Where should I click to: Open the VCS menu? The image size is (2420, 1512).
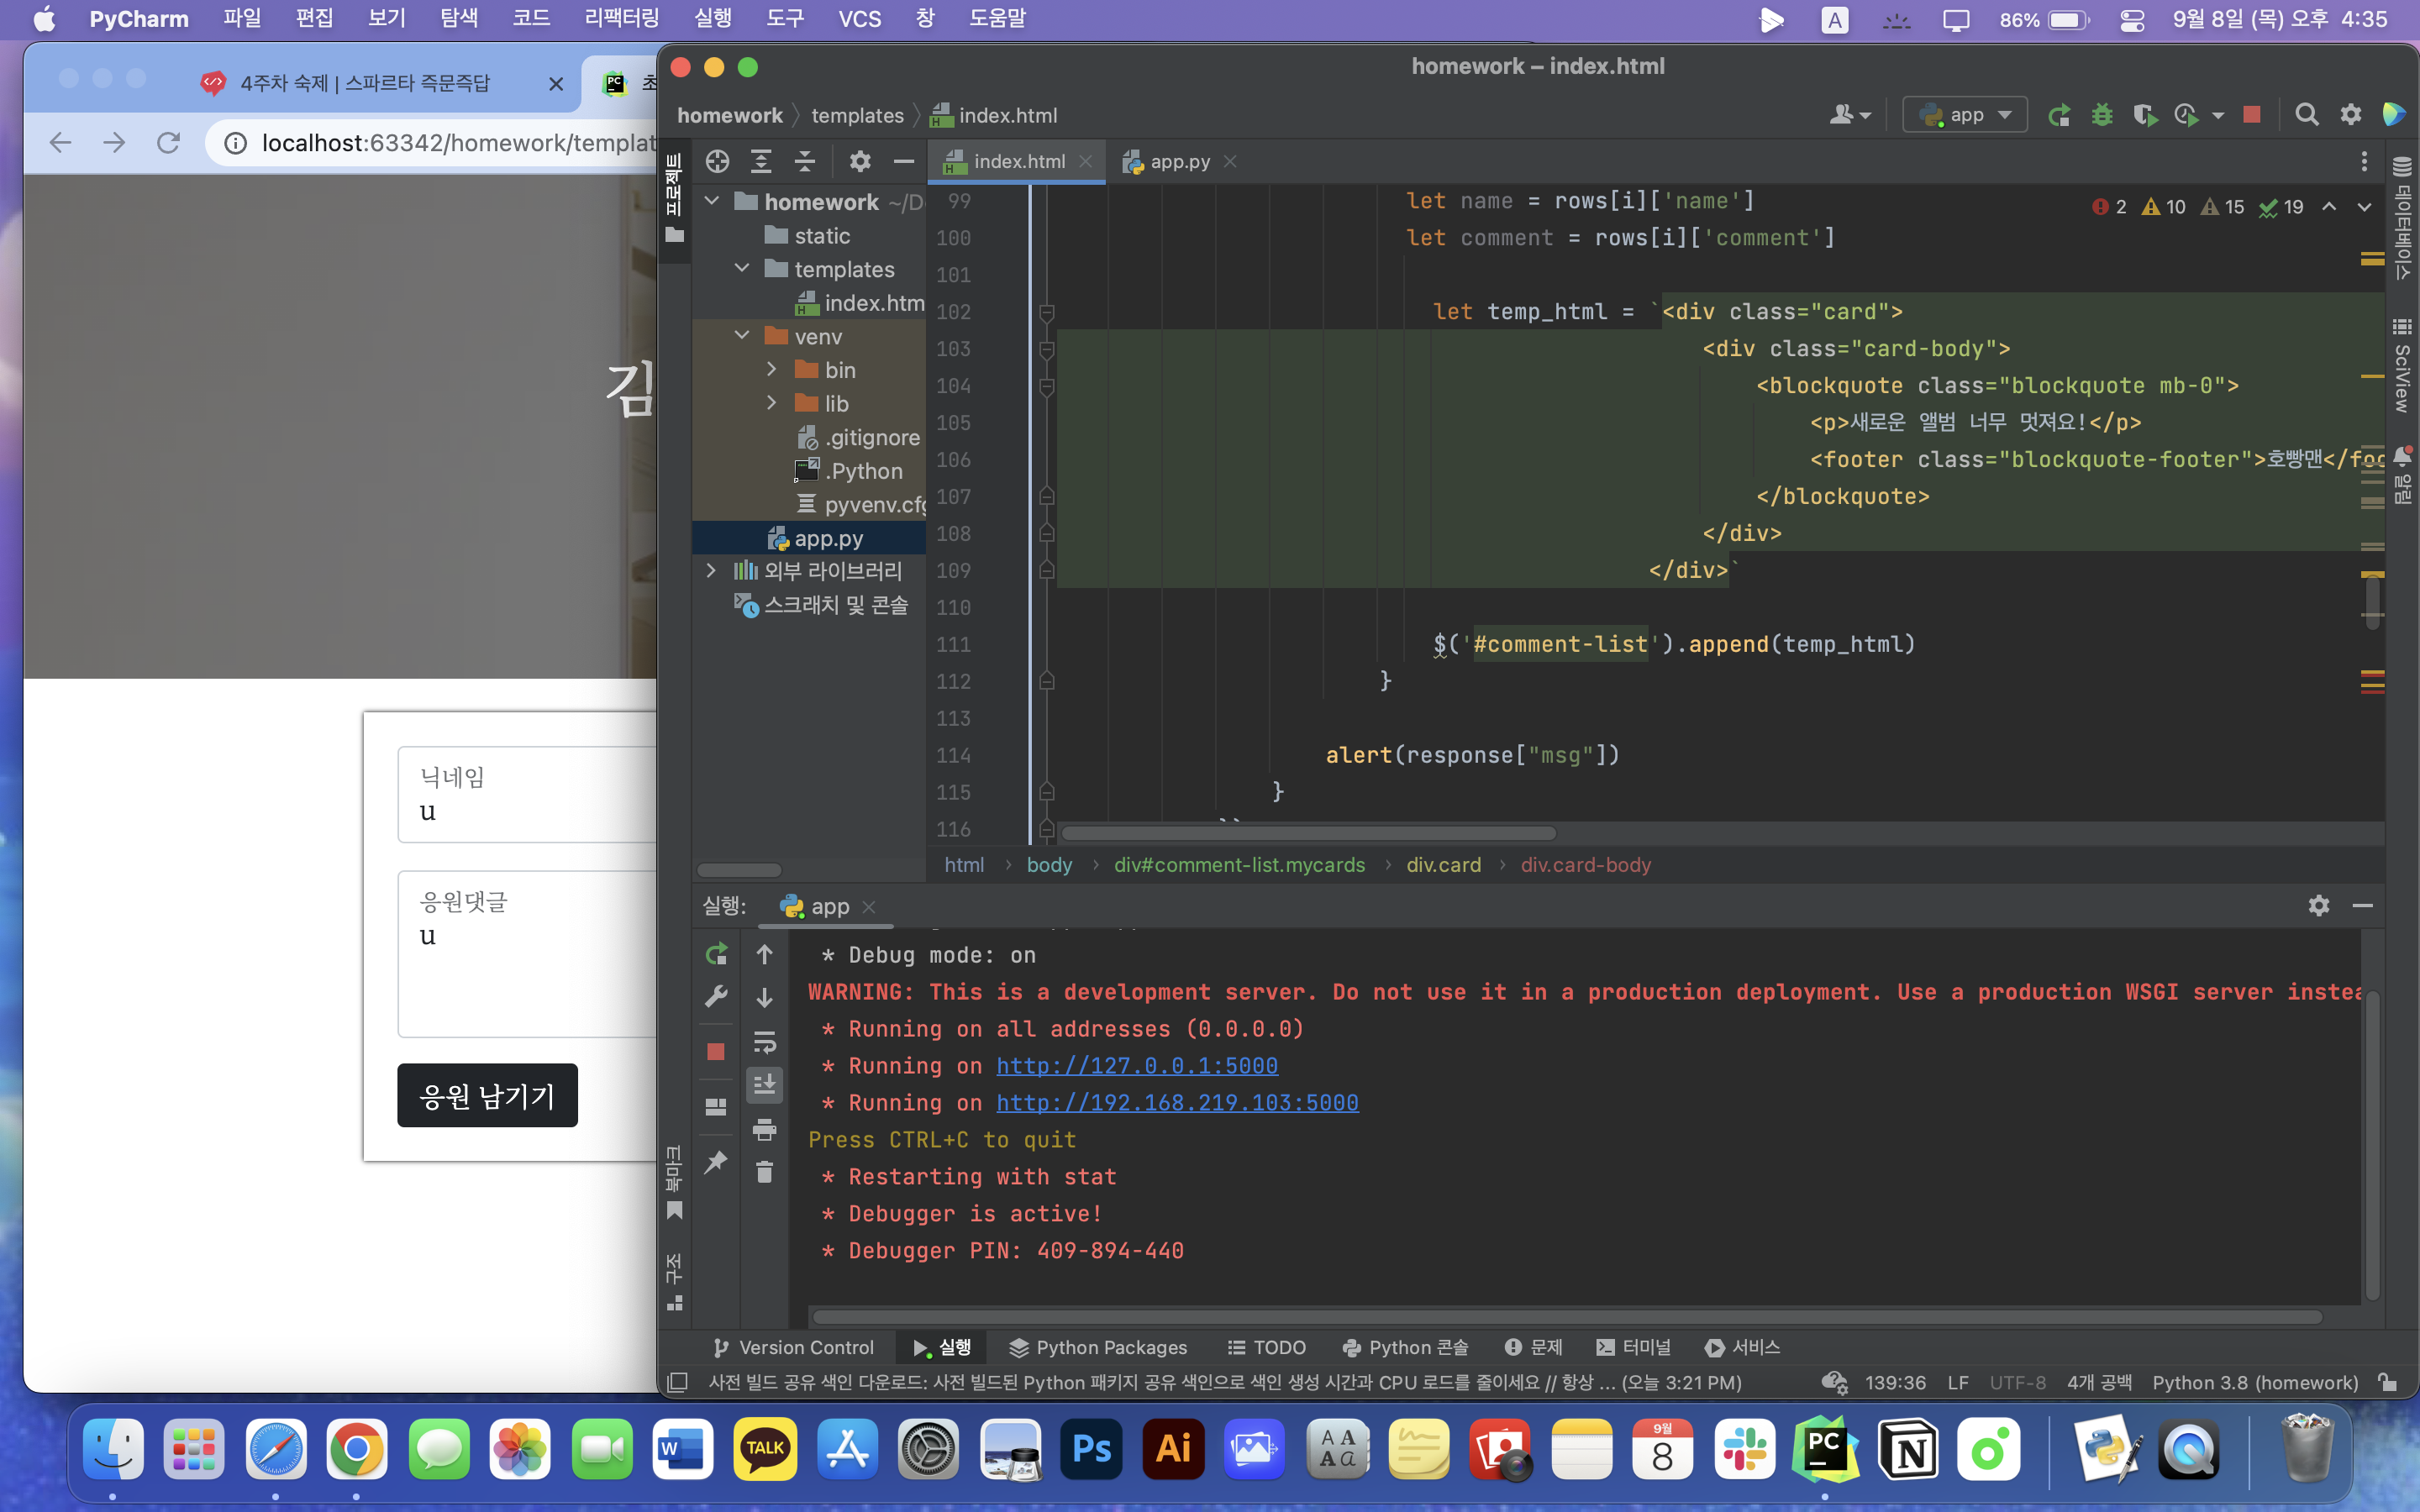tap(859, 19)
